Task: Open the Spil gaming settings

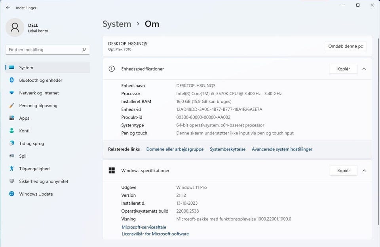Action: (23, 156)
